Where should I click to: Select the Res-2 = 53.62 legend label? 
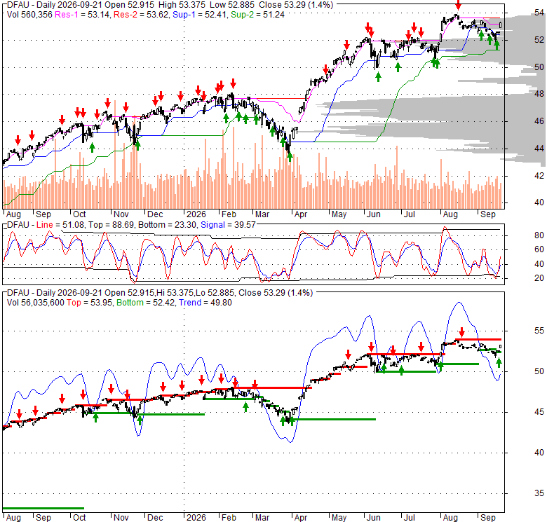click(x=141, y=15)
